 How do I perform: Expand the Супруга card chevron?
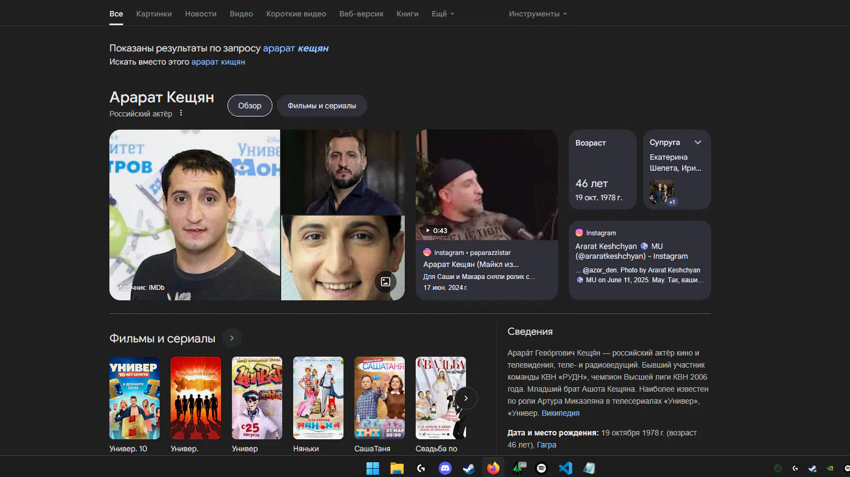click(x=698, y=142)
